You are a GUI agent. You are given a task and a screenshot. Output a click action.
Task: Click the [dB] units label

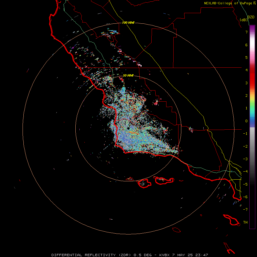click(244, 20)
